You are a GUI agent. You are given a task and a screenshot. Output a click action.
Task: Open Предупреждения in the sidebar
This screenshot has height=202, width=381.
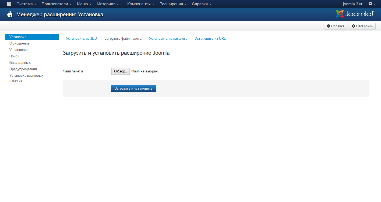[x=23, y=69]
